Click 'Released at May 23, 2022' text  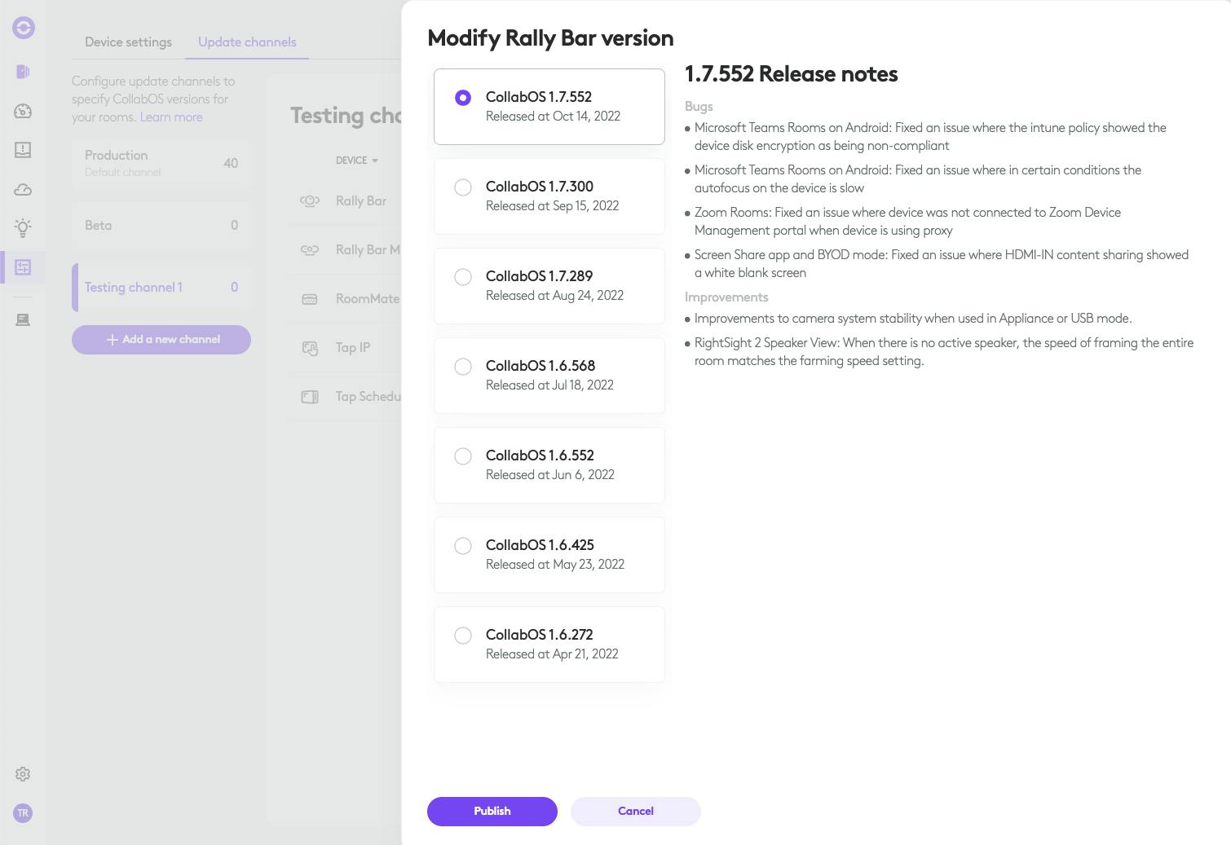point(555,564)
